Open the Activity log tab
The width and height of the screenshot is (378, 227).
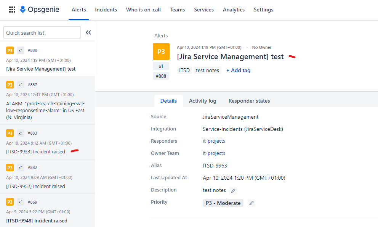202,101
